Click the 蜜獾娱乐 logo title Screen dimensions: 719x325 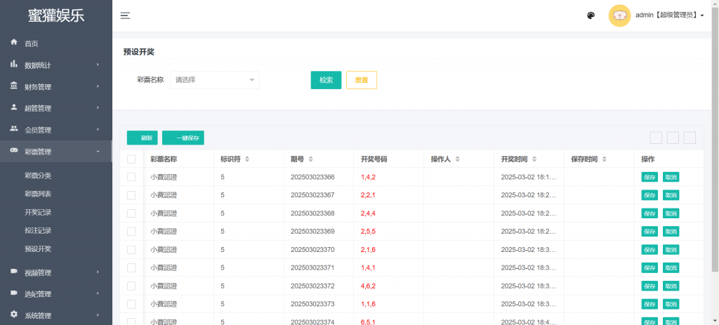[56, 15]
